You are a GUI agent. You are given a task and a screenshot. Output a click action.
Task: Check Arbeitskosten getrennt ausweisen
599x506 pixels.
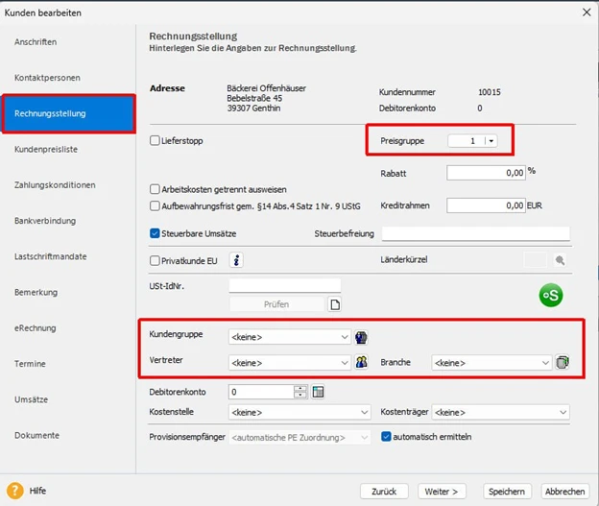click(x=155, y=189)
